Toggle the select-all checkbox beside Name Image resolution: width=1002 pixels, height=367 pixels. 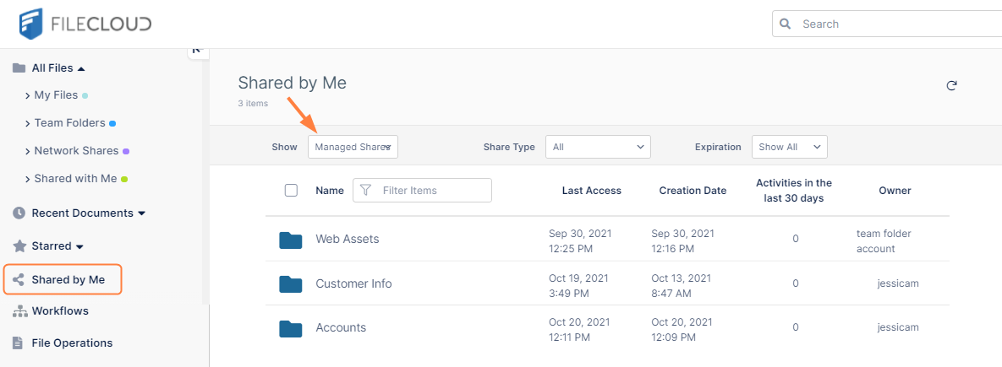click(x=292, y=191)
